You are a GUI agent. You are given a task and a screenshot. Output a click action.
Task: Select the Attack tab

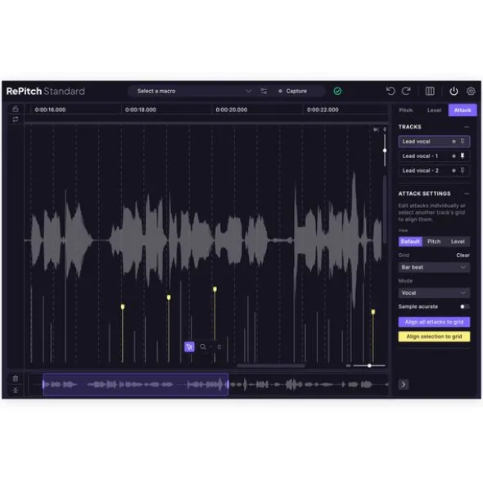tap(463, 111)
